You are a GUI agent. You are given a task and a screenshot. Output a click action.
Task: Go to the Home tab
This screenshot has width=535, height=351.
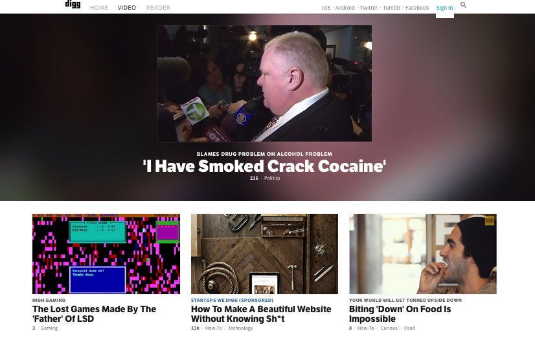coord(99,8)
